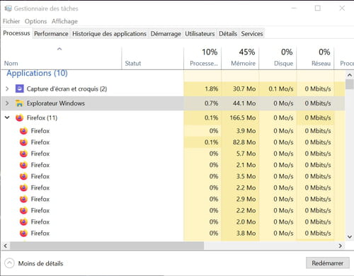Click the horizontal scrollbar thumb

click(107, 246)
